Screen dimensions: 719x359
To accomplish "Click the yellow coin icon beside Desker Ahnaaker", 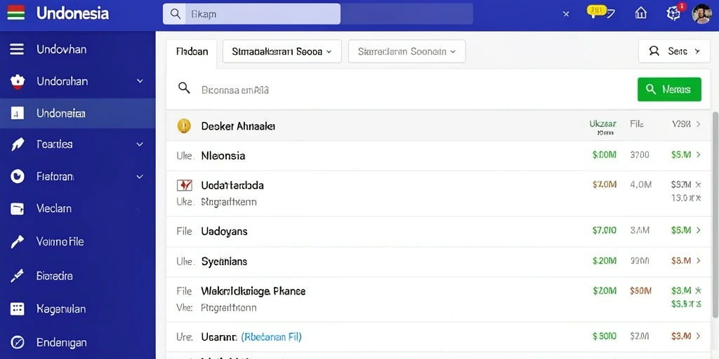I will pos(184,126).
